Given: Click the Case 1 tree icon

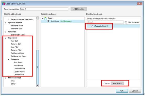Looking at the screenshot, I should pyautogui.click(x=45, y=18).
